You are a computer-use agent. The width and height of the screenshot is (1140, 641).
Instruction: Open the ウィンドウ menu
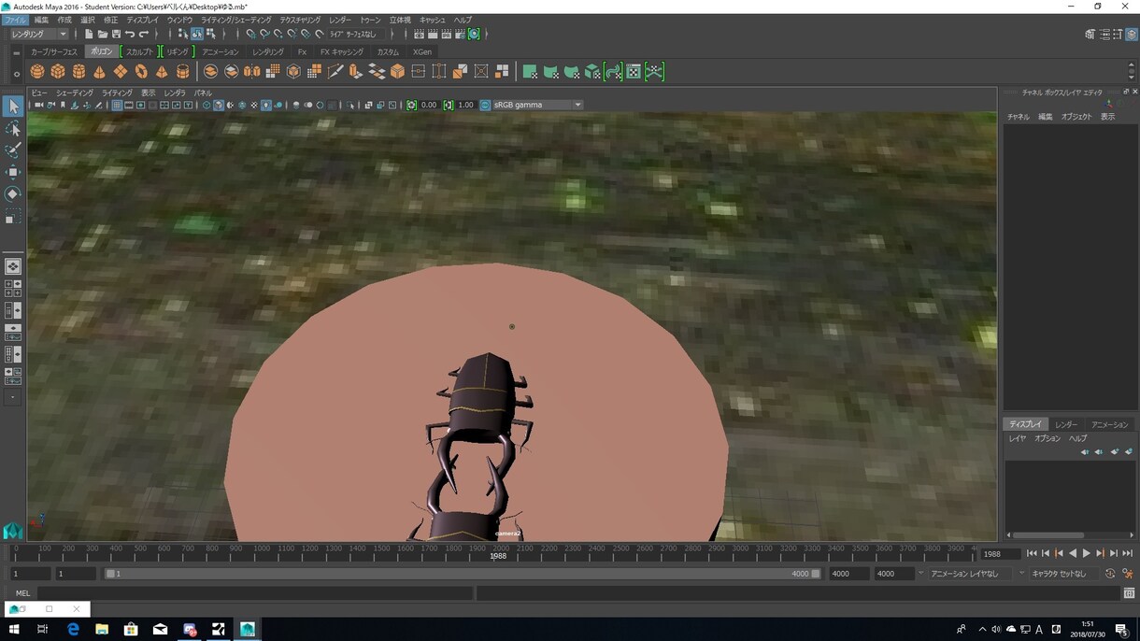point(179,20)
